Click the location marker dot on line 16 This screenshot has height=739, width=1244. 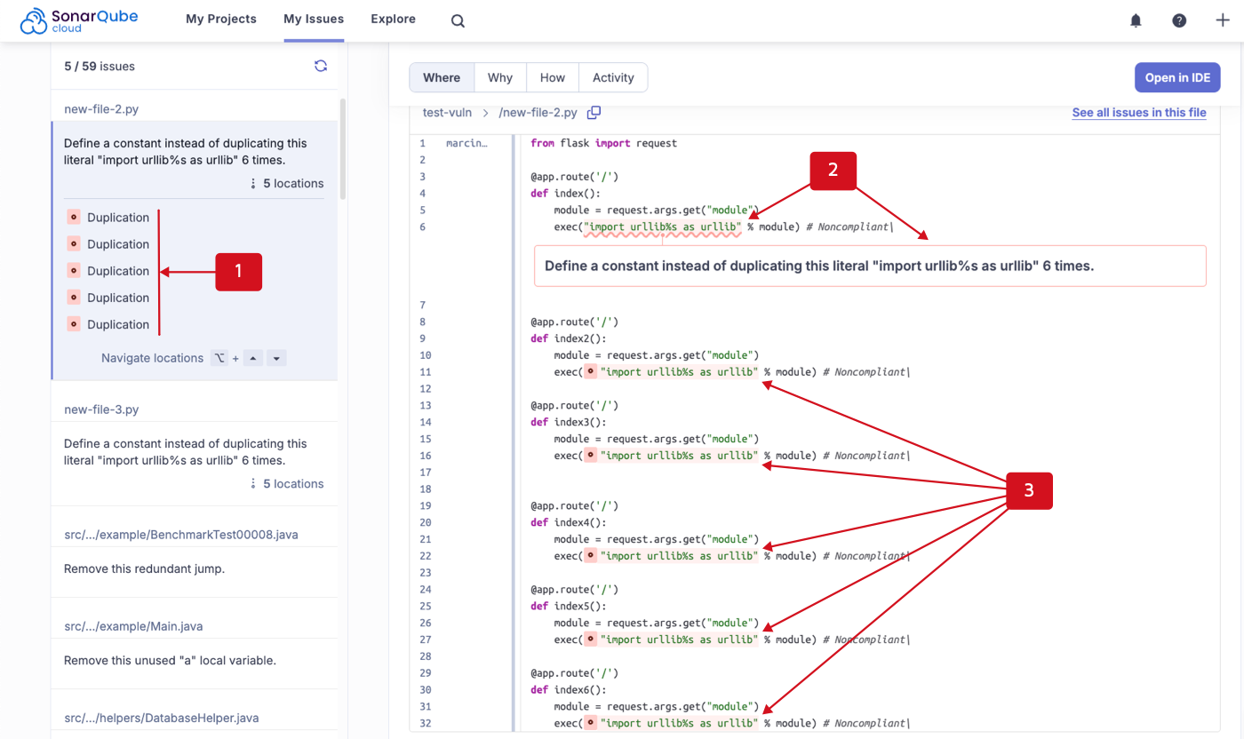(x=591, y=455)
